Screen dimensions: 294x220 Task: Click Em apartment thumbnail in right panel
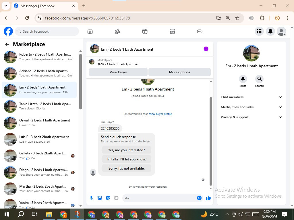pyautogui.click(x=251, y=53)
